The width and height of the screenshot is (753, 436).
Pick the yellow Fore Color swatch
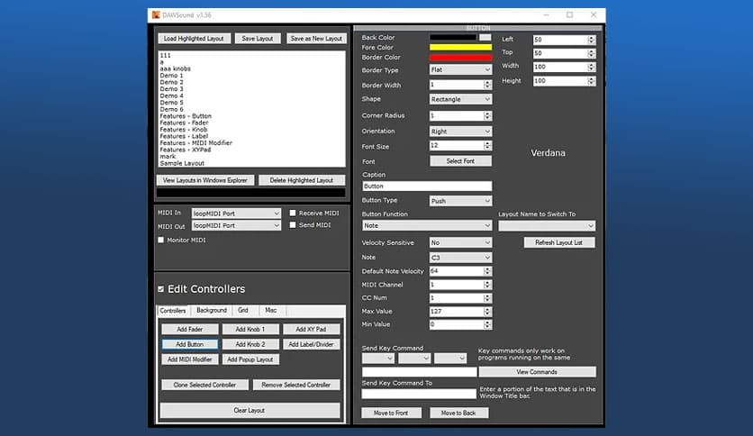point(460,47)
